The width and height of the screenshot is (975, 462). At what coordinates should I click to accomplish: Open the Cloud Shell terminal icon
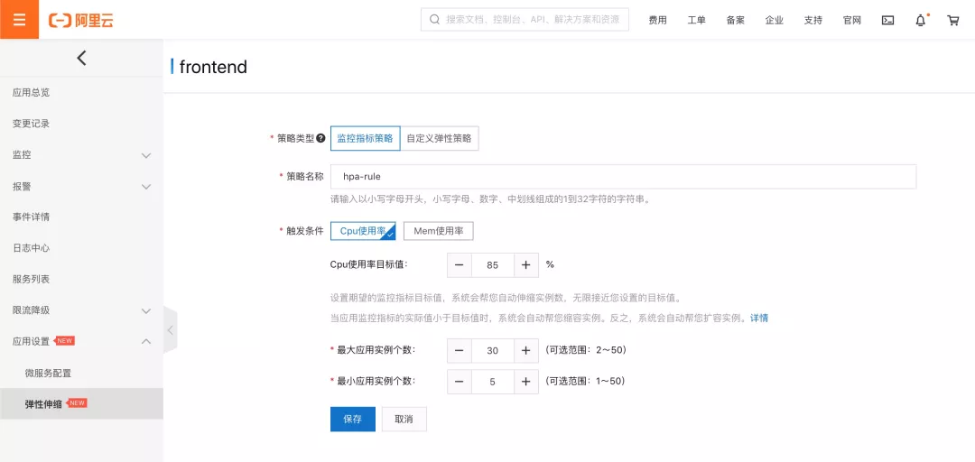pyautogui.click(x=888, y=20)
